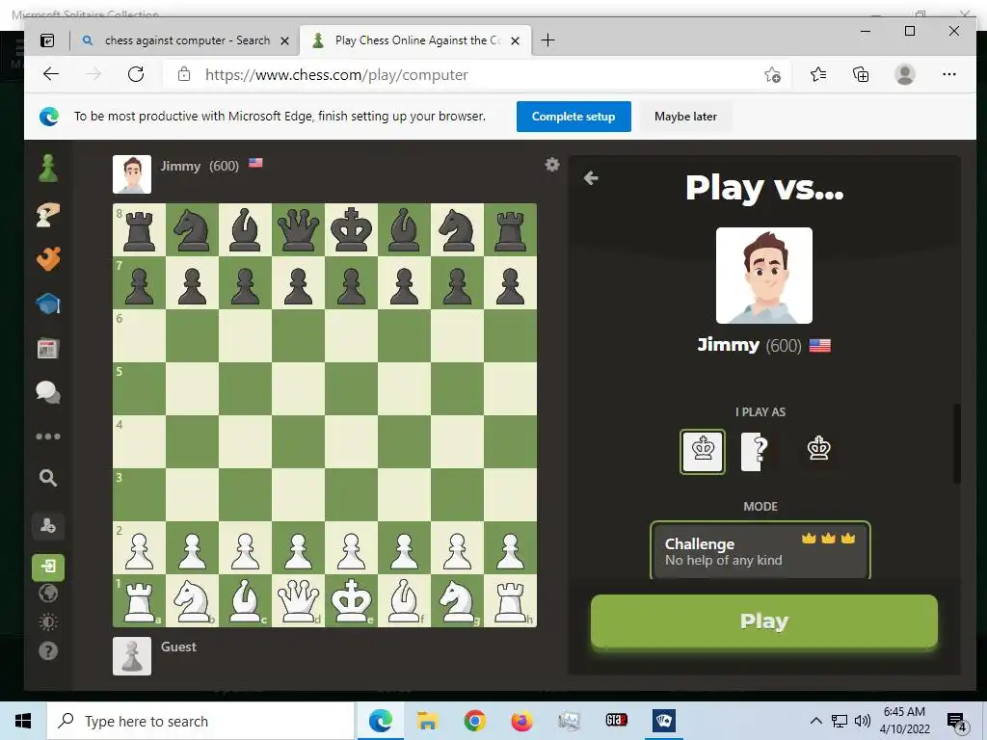Image resolution: width=987 pixels, height=740 pixels.
Task: Open Microsoft Edge from the taskbar
Action: [380, 721]
